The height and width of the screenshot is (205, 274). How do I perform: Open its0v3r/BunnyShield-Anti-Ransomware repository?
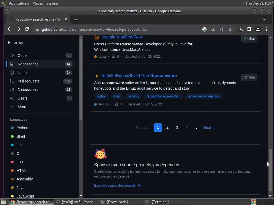139,76
